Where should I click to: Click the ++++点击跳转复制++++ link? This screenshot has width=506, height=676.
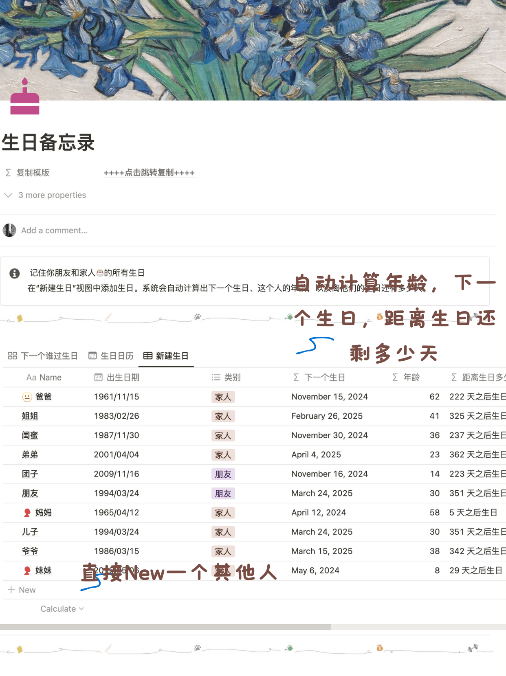pyautogui.click(x=149, y=173)
